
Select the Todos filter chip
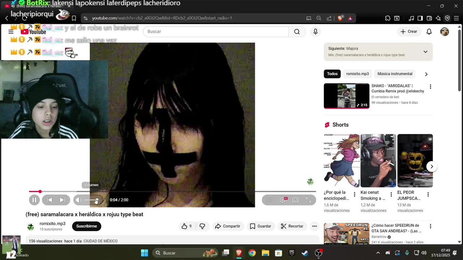tap(332, 74)
